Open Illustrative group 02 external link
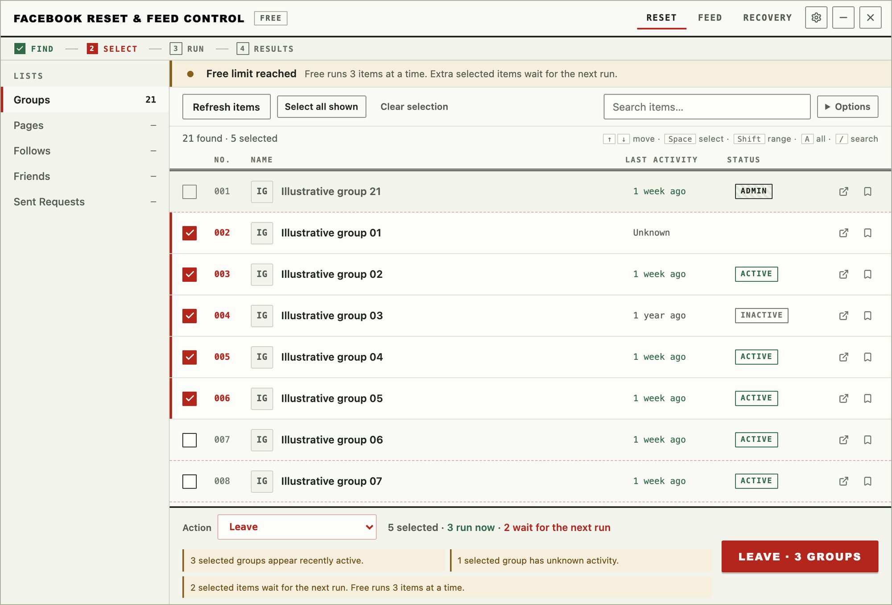This screenshot has height=605, width=892. click(843, 274)
